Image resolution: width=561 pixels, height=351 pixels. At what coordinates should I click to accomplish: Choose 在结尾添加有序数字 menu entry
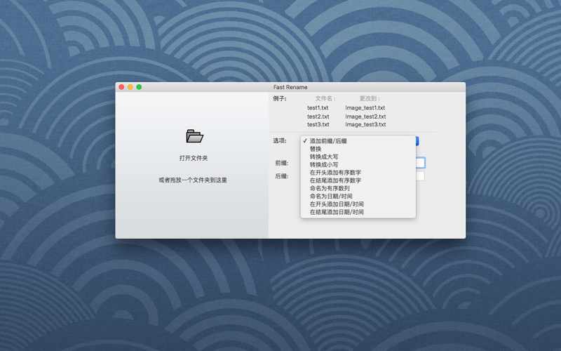(358, 180)
